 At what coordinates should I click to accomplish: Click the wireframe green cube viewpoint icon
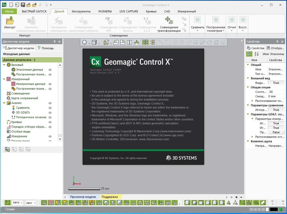pyautogui.click(x=106, y=42)
